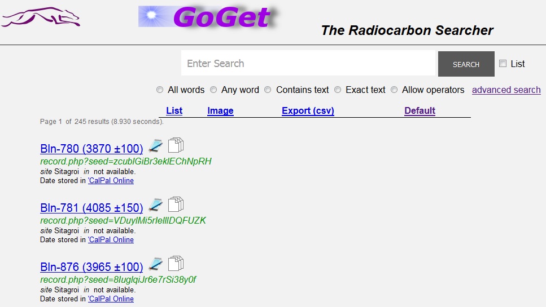Click the SEARCH button

[x=466, y=64]
